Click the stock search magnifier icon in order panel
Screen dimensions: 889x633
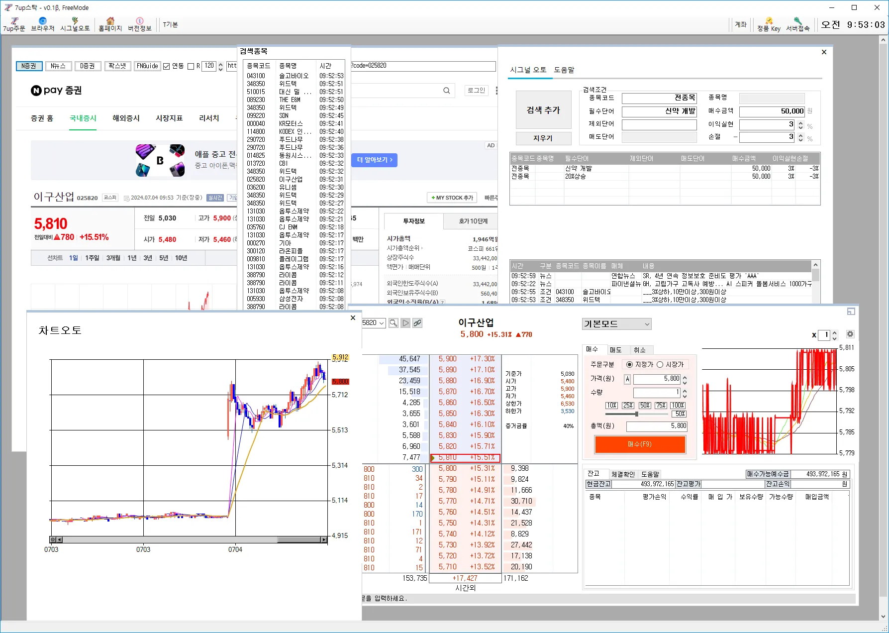pyautogui.click(x=393, y=323)
